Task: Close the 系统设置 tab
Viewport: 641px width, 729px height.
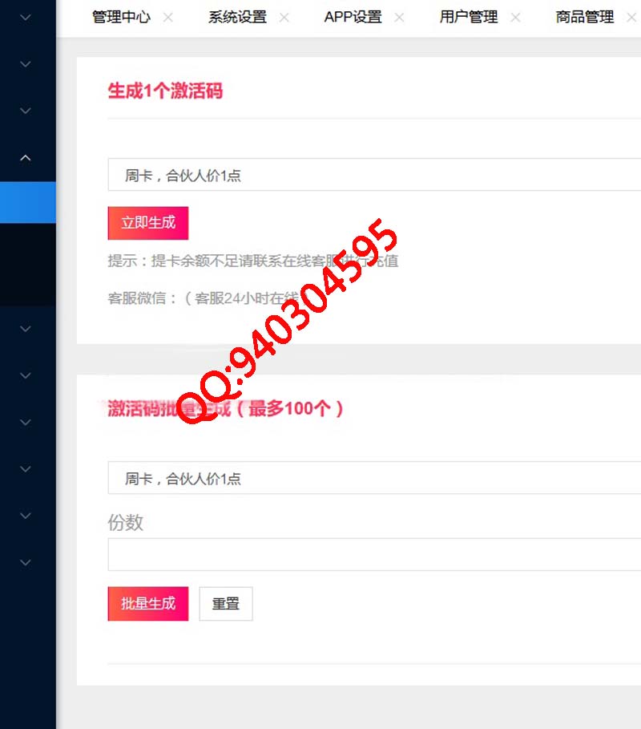Action: tap(284, 18)
